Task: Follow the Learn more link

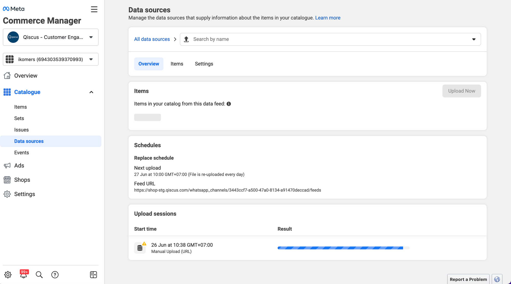Action: [x=328, y=18]
